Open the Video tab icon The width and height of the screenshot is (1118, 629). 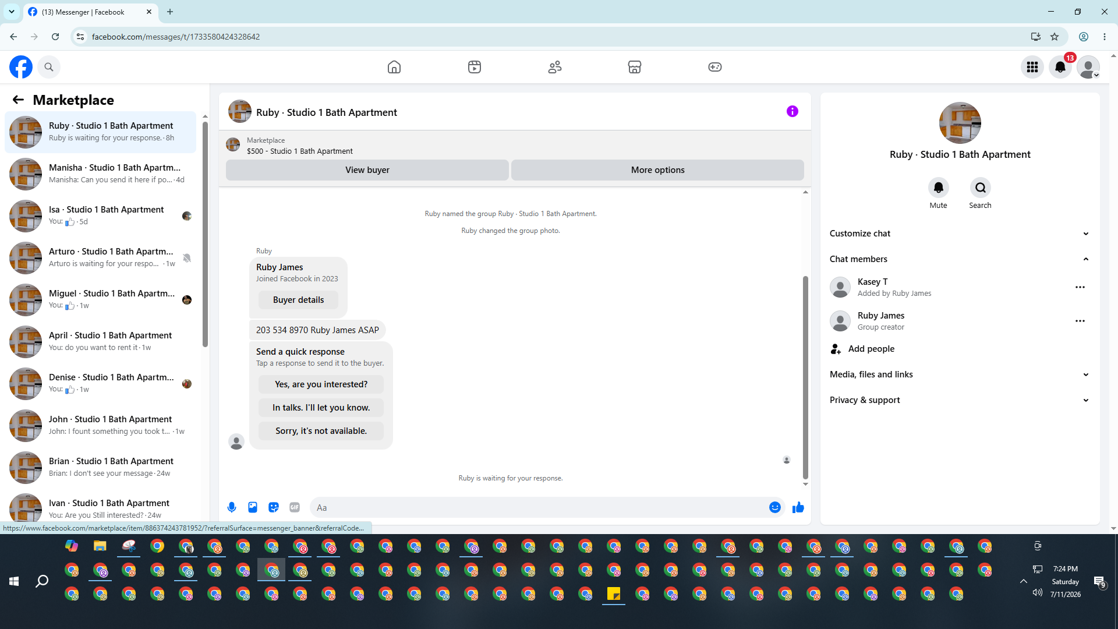(475, 67)
